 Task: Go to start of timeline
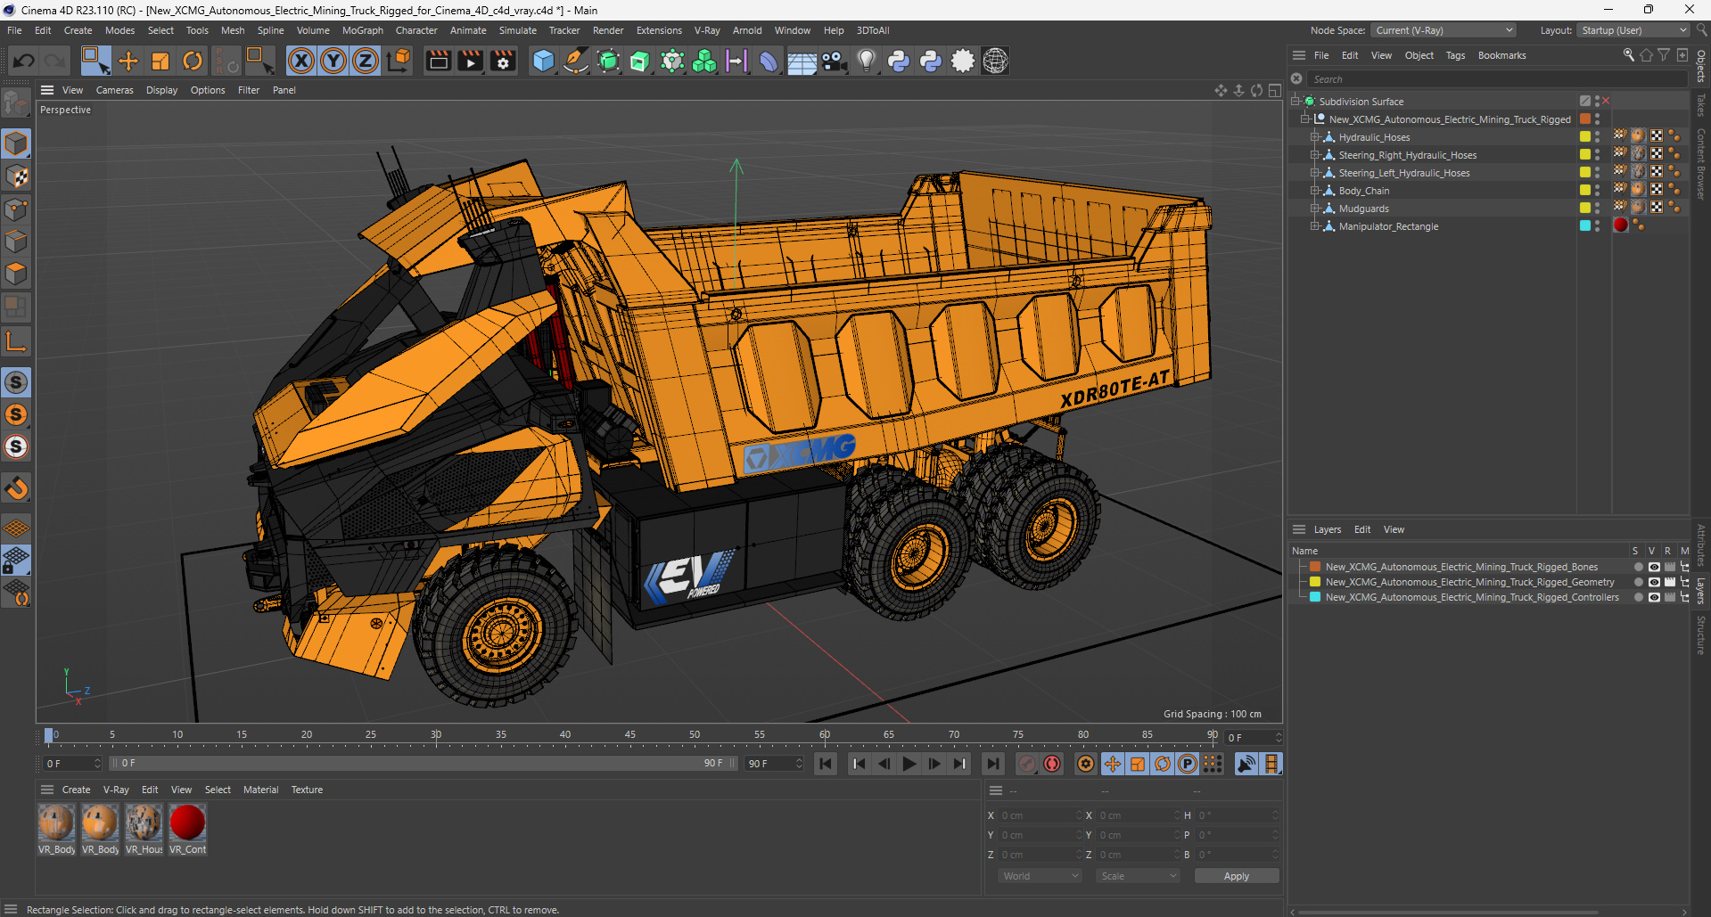click(x=826, y=764)
